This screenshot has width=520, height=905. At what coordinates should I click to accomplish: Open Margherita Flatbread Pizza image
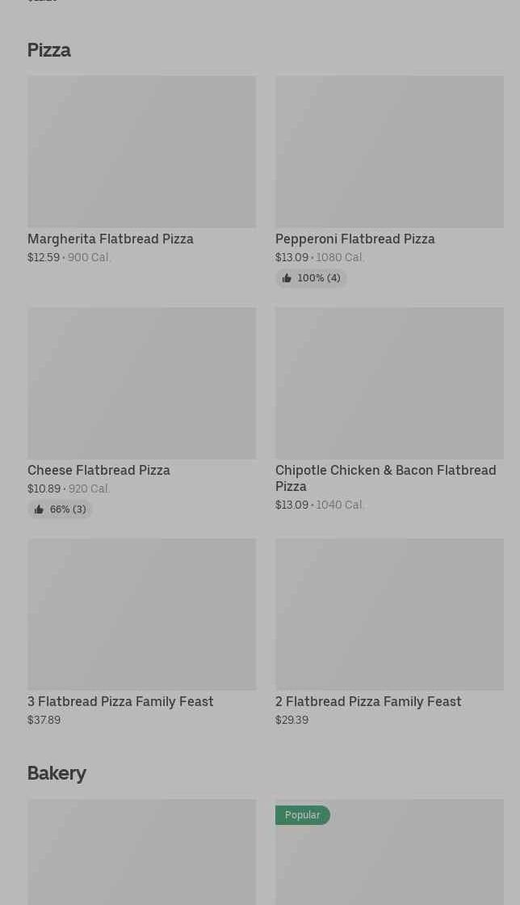coord(141,152)
